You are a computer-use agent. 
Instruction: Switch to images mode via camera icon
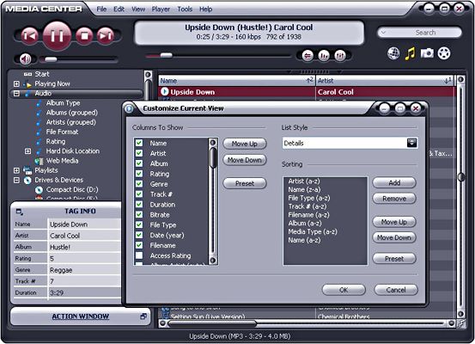coord(427,53)
